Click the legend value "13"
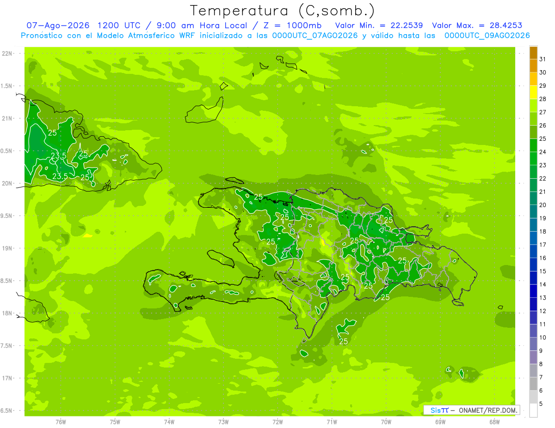This screenshot has height=428, width=555. [543, 298]
